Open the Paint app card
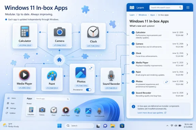 point(52,79)
